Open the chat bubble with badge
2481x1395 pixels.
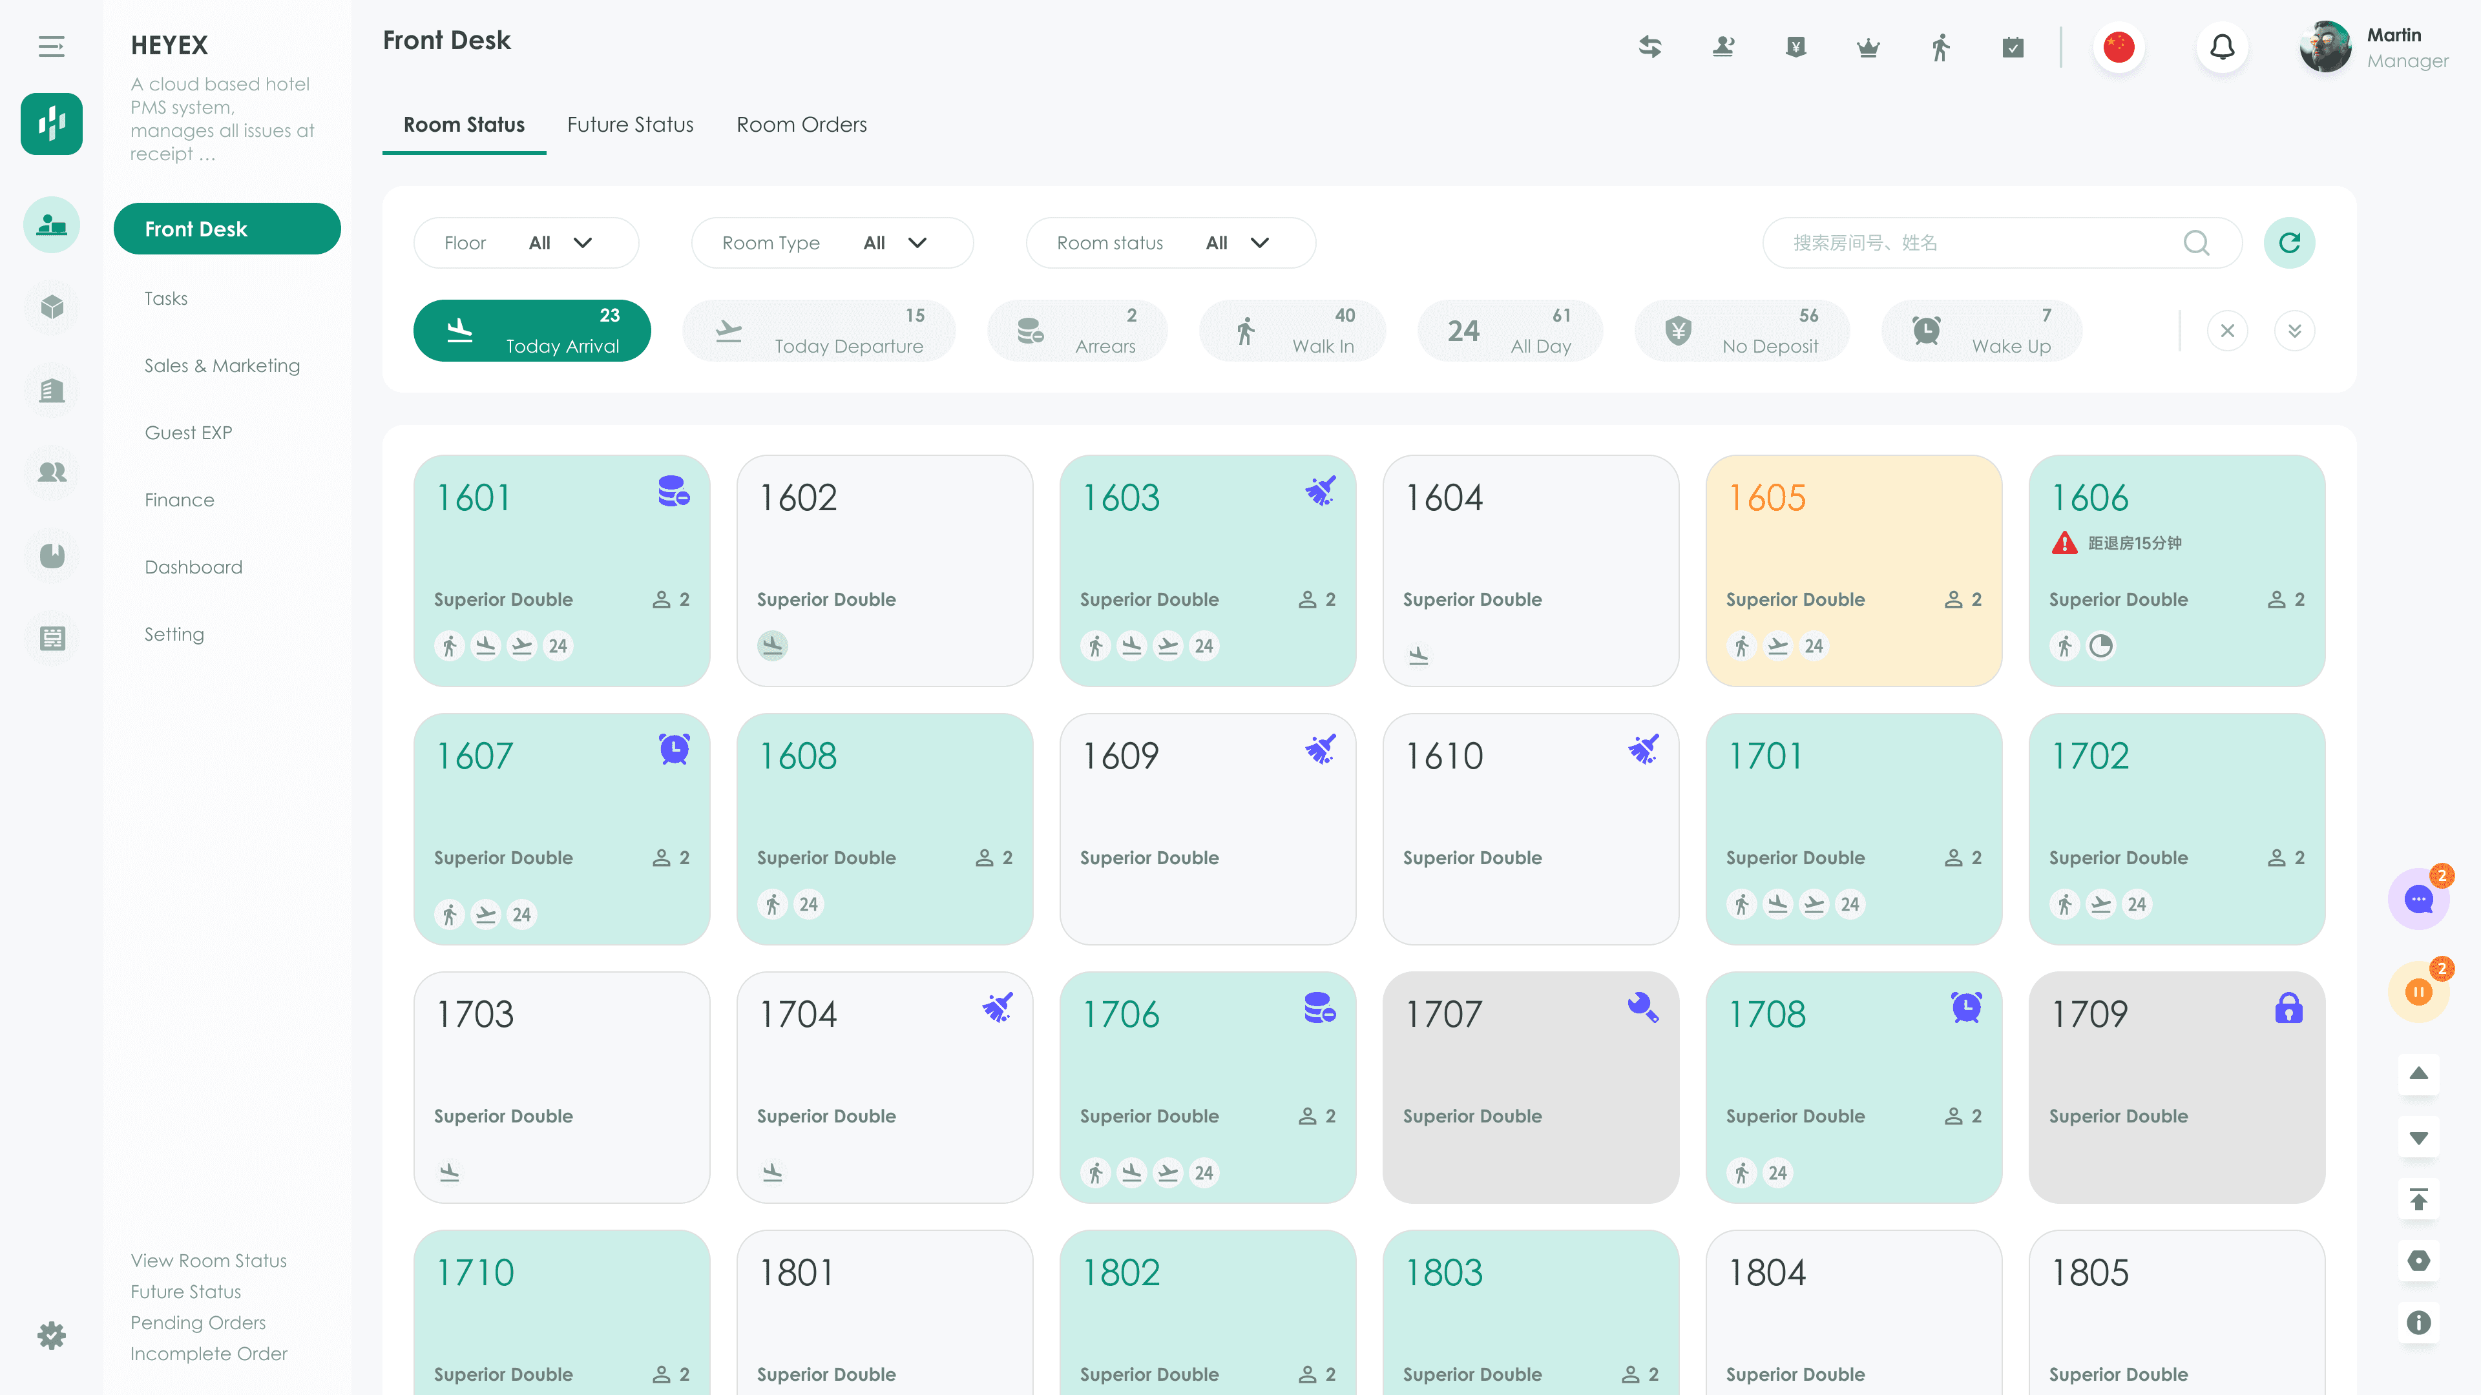tap(2418, 899)
